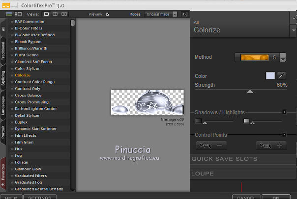Toggle favorite star for Film Grain
The height and width of the screenshot is (199, 297).
pos(12,142)
